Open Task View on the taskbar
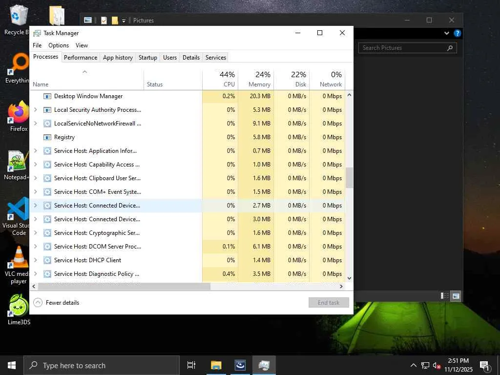 click(x=191, y=365)
